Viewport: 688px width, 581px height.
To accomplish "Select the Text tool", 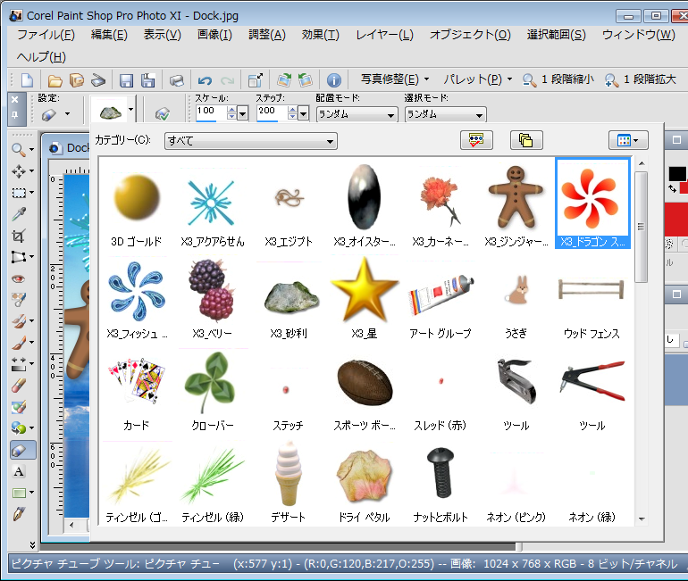I will [19, 471].
